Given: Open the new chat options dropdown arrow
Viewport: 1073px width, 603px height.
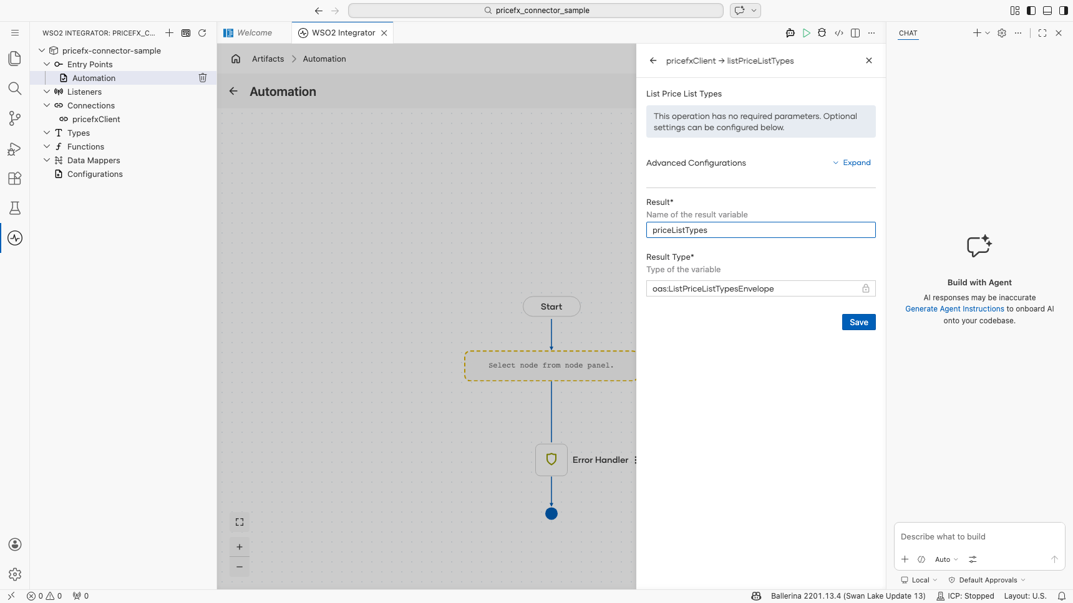Looking at the screenshot, I should click(988, 33).
